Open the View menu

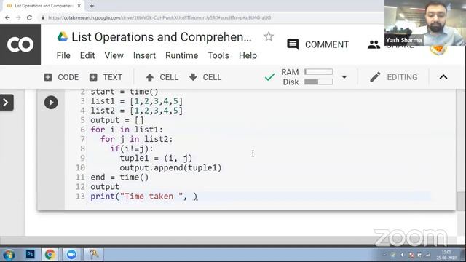point(114,55)
